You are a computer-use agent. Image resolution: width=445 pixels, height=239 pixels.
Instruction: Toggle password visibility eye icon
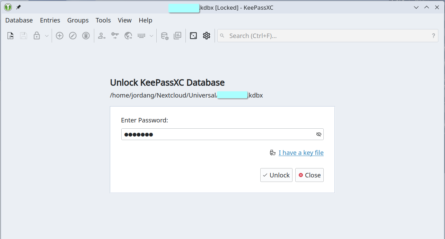[319, 134]
